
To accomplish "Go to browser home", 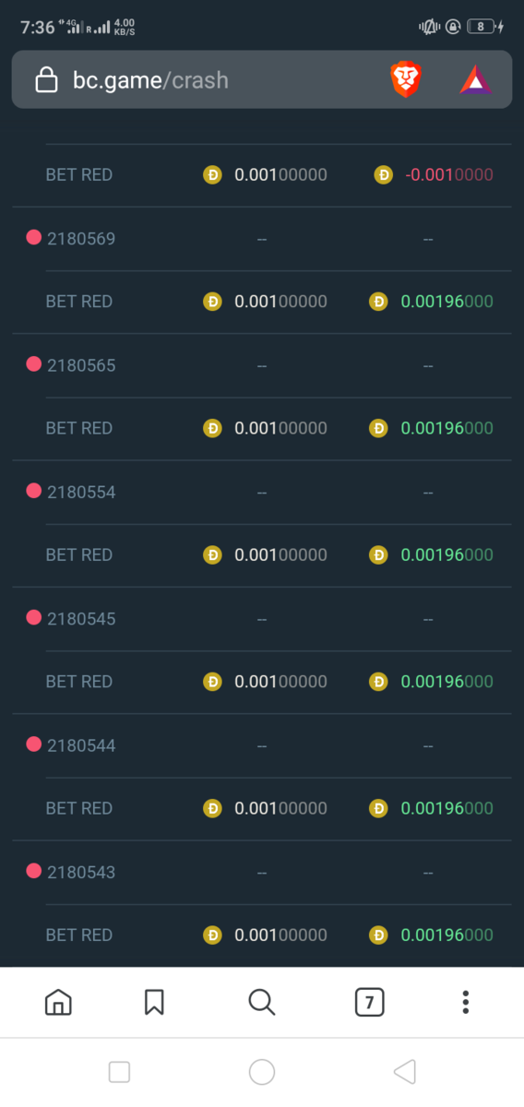I will tap(58, 1002).
